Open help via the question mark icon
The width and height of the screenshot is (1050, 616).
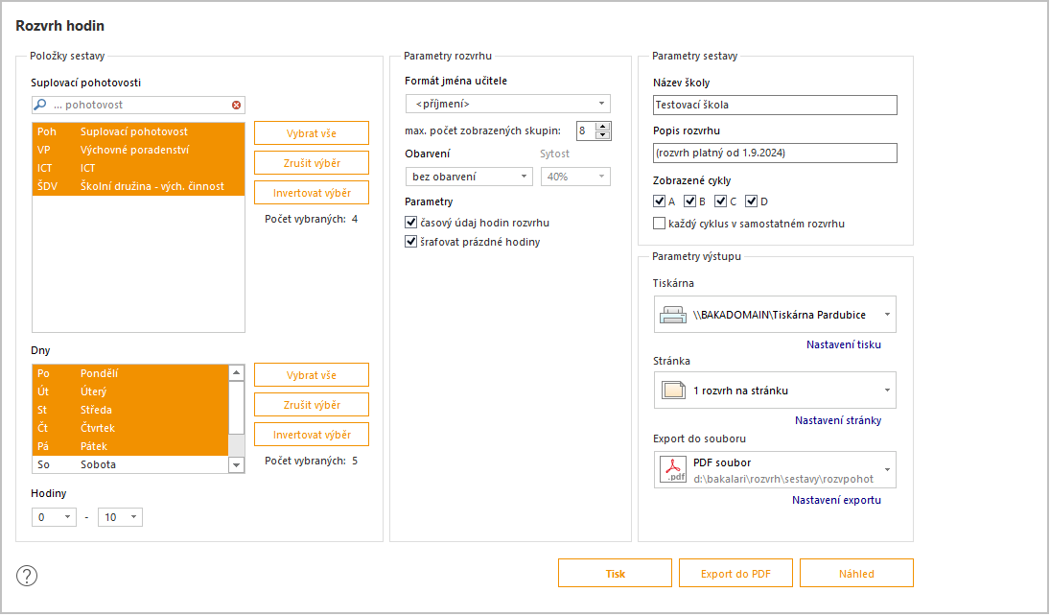point(27,575)
